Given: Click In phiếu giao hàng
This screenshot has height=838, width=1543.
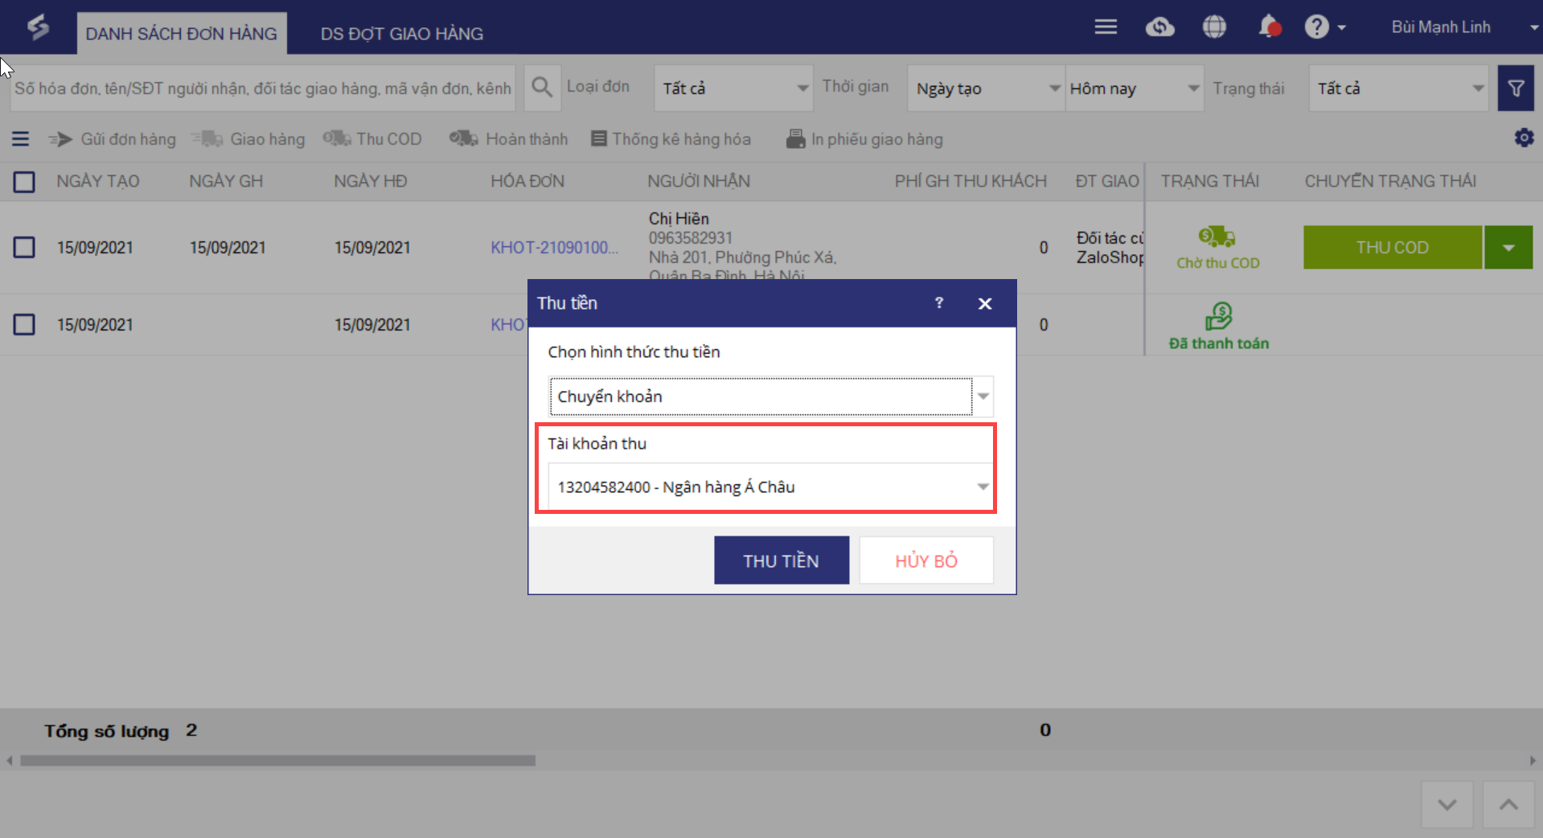Looking at the screenshot, I should (864, 139).
